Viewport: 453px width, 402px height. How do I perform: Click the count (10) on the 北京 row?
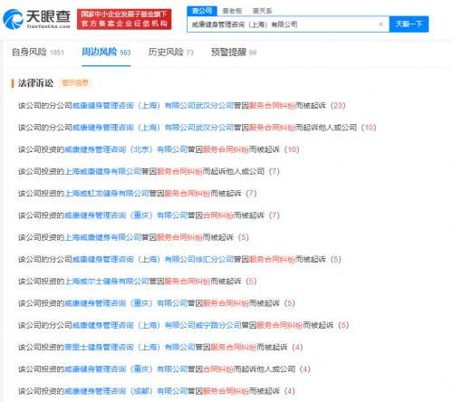coord(292,149)
